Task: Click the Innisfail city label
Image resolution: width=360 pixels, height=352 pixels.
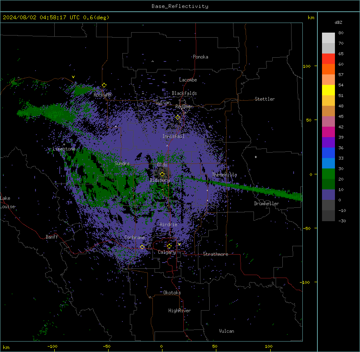Action: [173, 136]
